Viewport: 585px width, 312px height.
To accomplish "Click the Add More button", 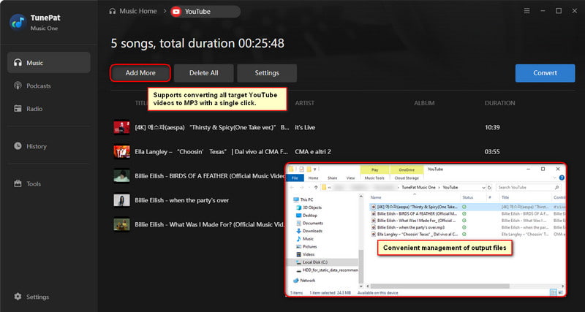I will coord(140,73).
